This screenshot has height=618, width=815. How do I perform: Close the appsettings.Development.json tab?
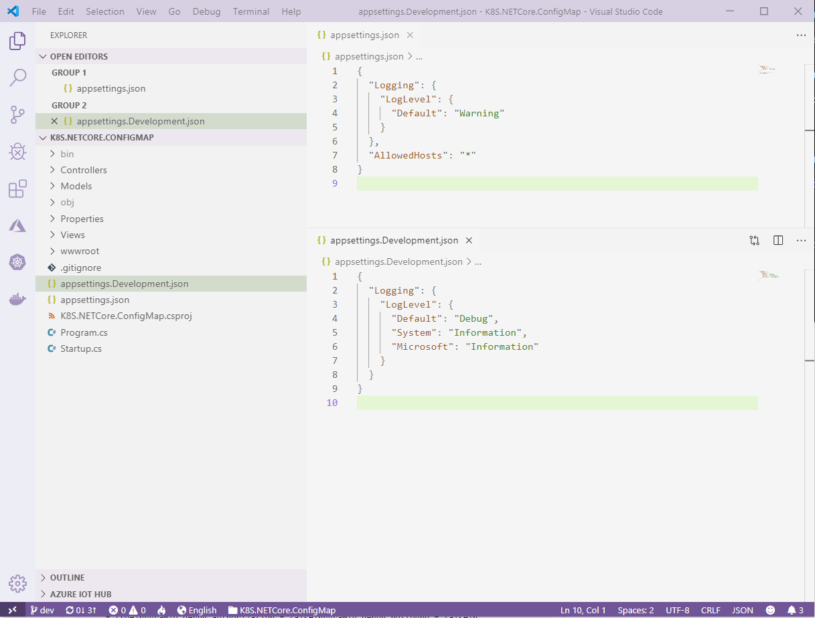tap(469, 240)
